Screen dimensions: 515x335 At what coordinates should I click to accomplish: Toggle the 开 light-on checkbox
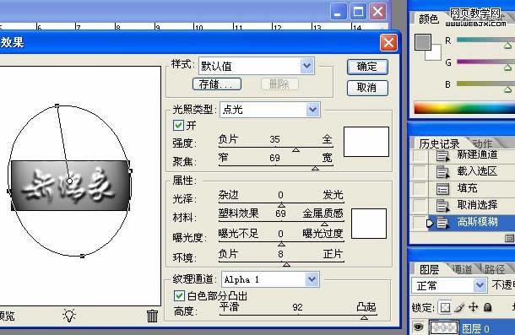(x=178, y=125)
